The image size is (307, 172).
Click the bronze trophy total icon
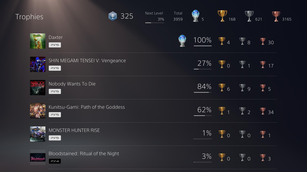pos(276,16)
